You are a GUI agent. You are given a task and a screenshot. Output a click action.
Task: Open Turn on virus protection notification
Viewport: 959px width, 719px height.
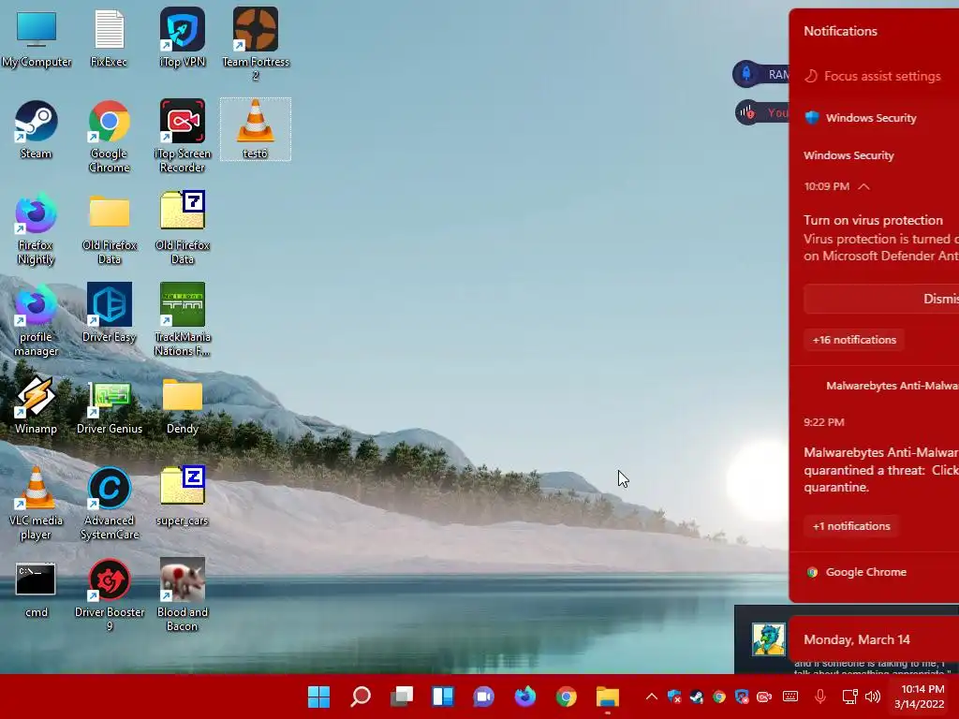pyautogui.click(x=880, y=237)
